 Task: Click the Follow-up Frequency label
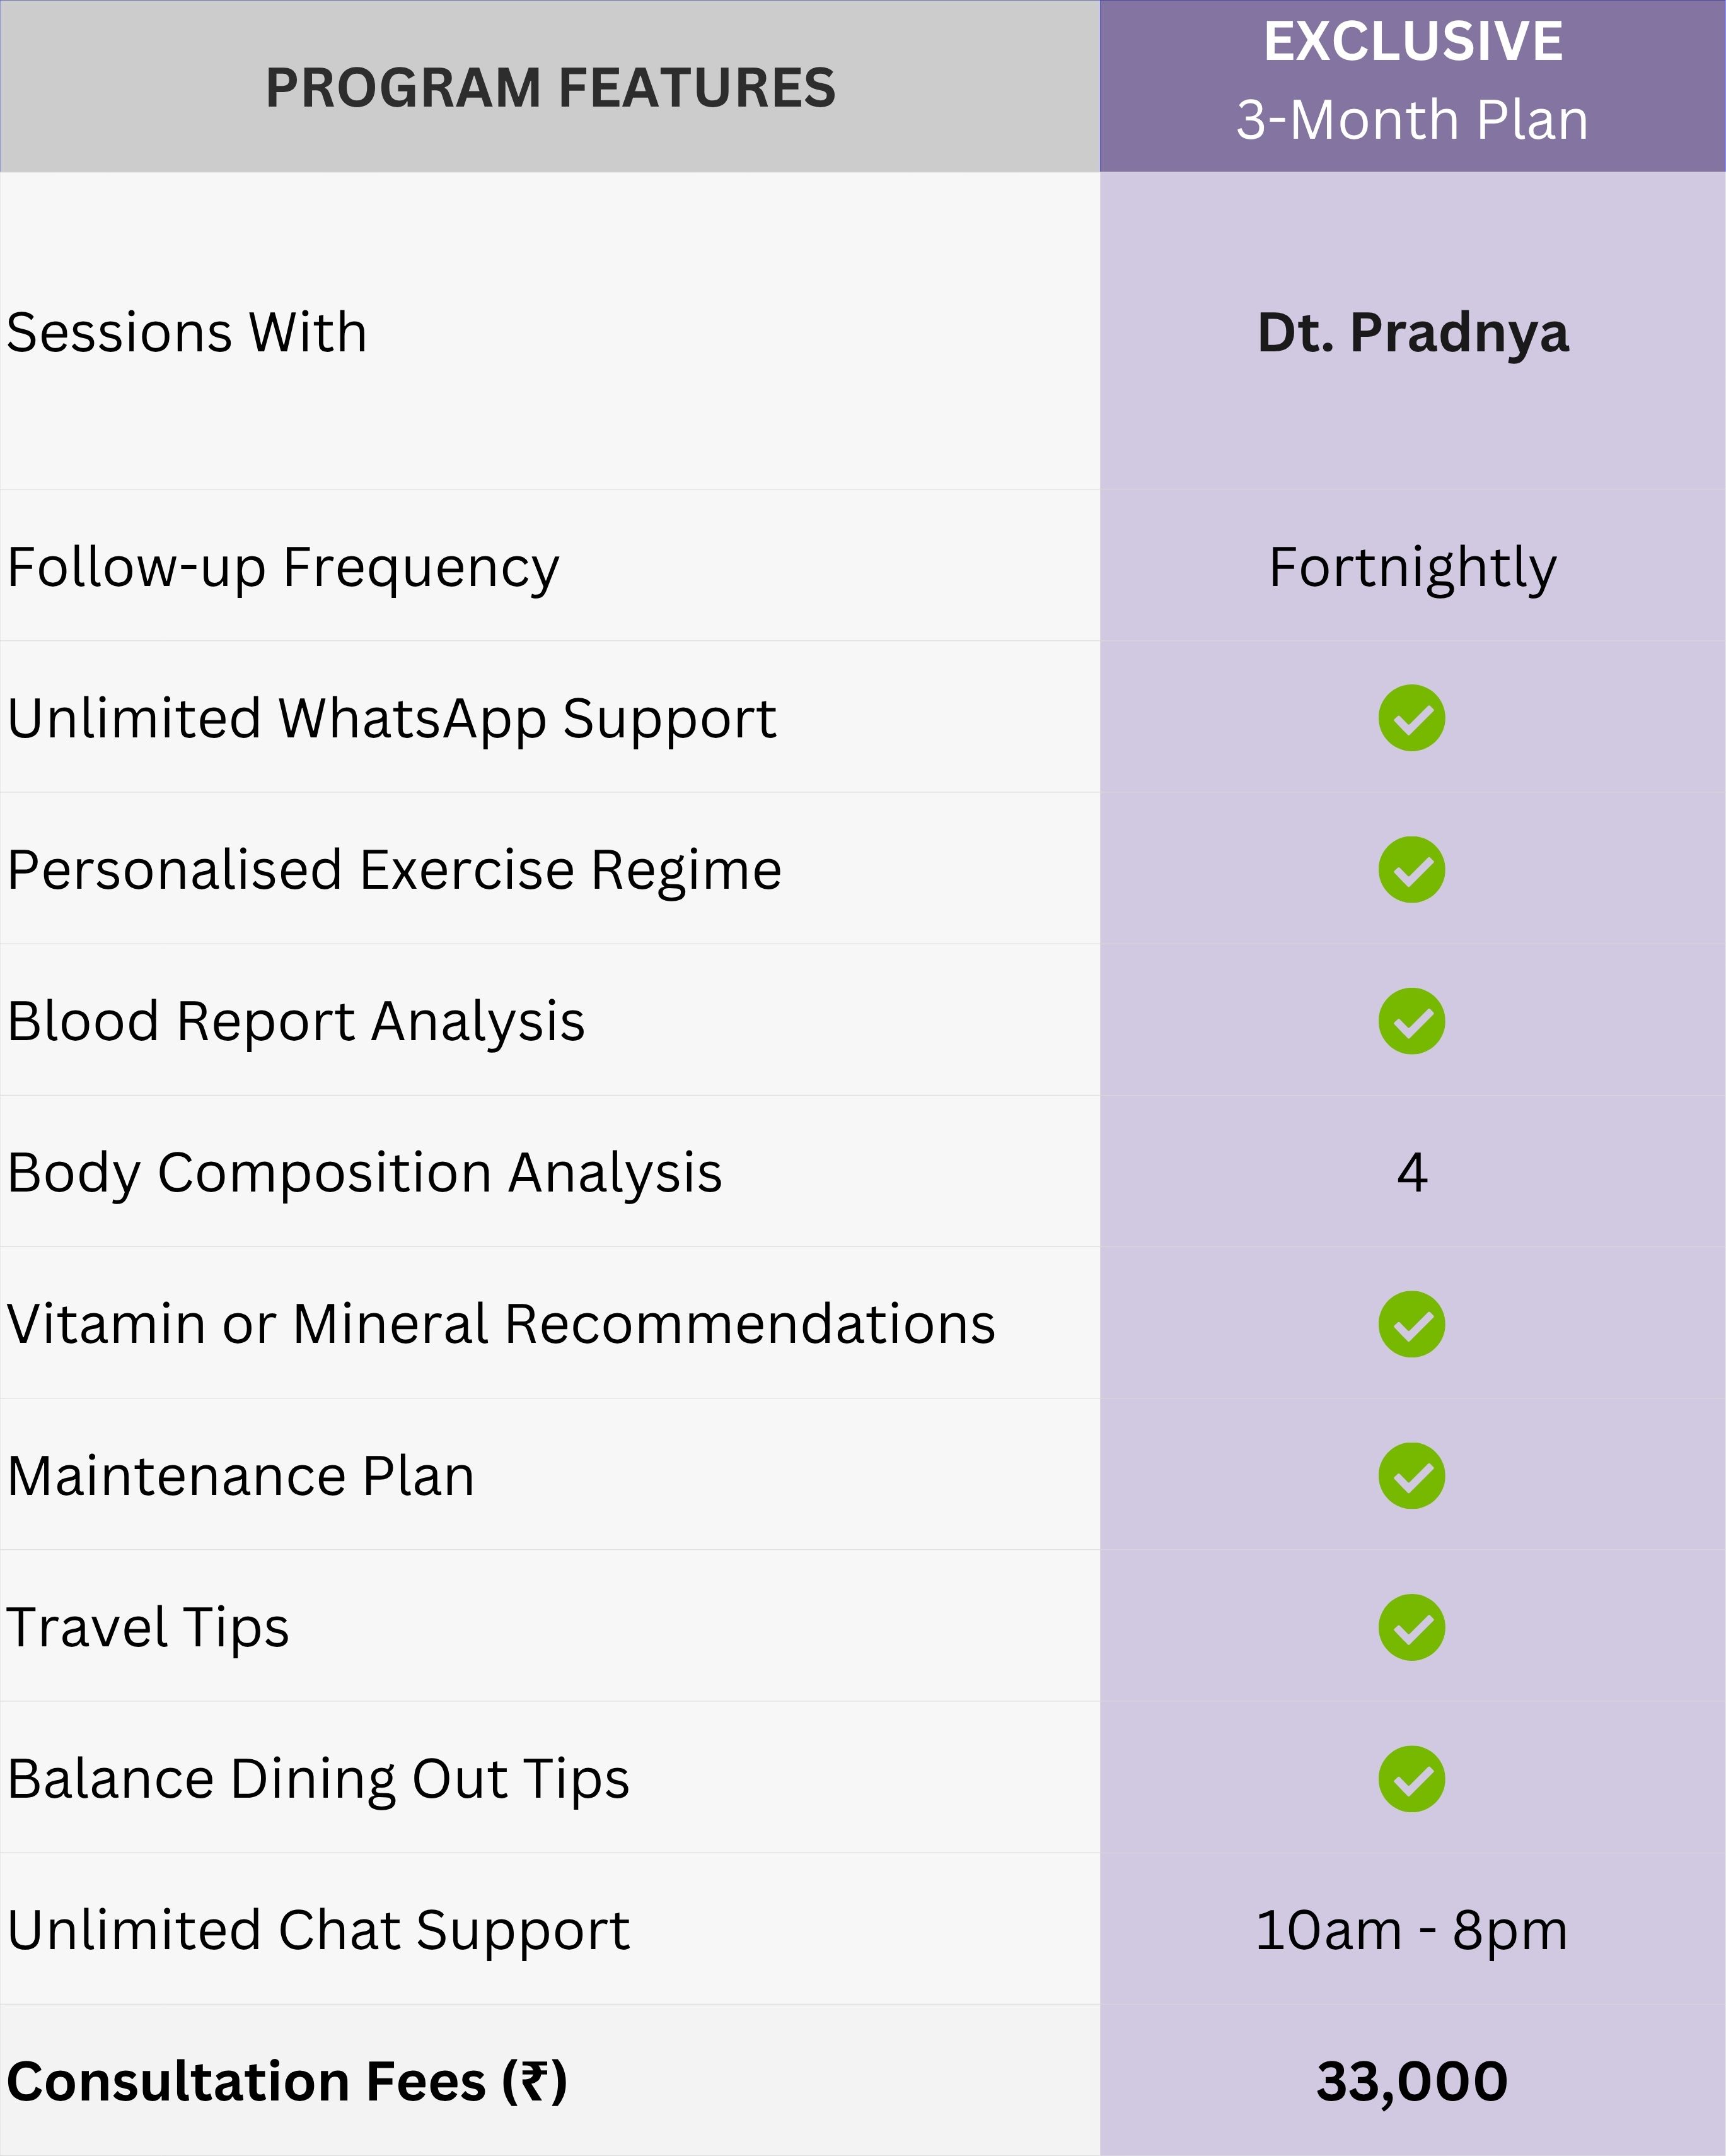(x=283, y=568)
